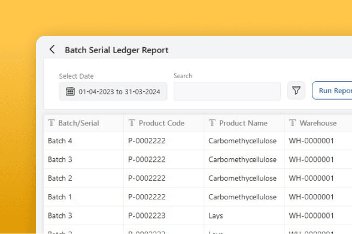Click the calendar icon in Select Date
The width and height of the screenshot is (352, 234).
pyautogui.click(x=70, y=91)
